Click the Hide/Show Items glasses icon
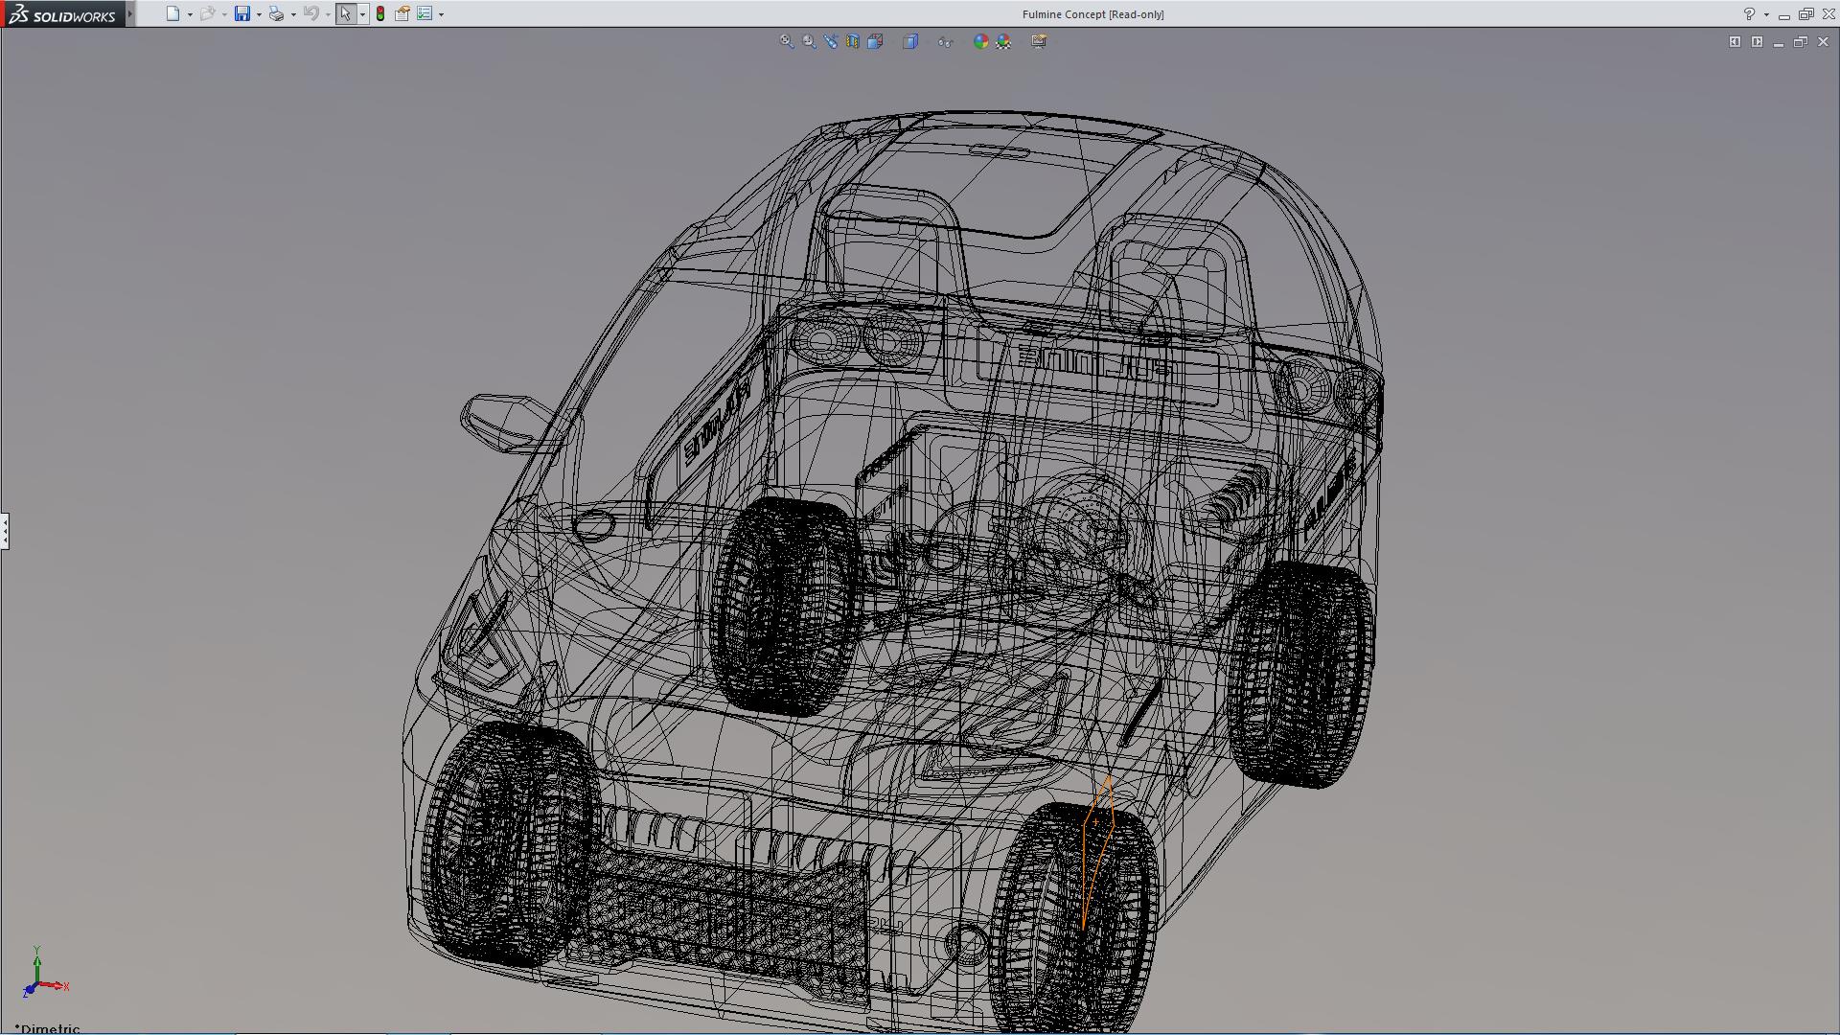Image resolution: width=1840 pixels, height=1035 pixels. (x=946, y=41)
